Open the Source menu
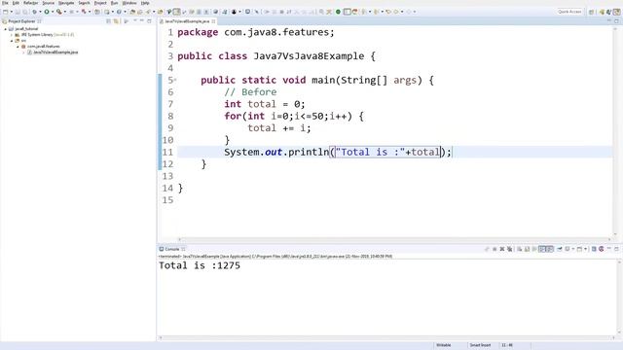The image size is (623, 350). [49, 3]
